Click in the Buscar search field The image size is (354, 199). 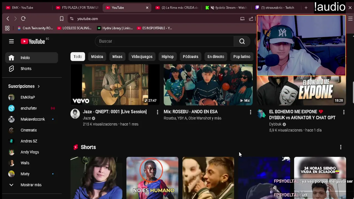164,41
